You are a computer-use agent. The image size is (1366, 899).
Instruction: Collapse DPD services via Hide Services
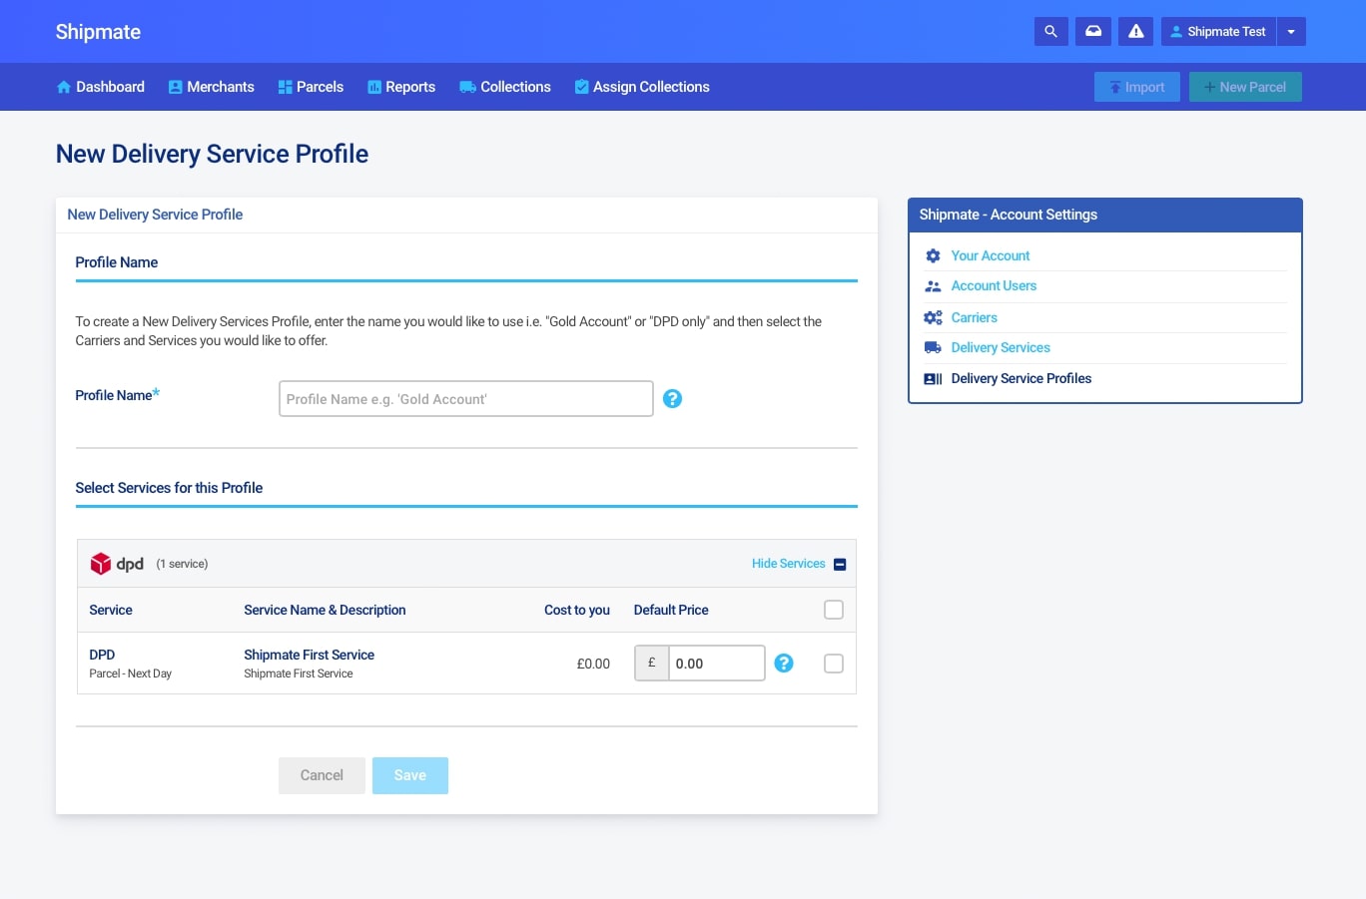[x=789, y=564]
